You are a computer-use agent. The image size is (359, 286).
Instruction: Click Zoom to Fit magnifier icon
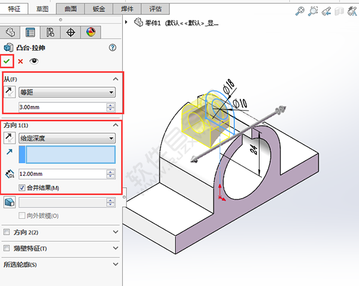300,11
